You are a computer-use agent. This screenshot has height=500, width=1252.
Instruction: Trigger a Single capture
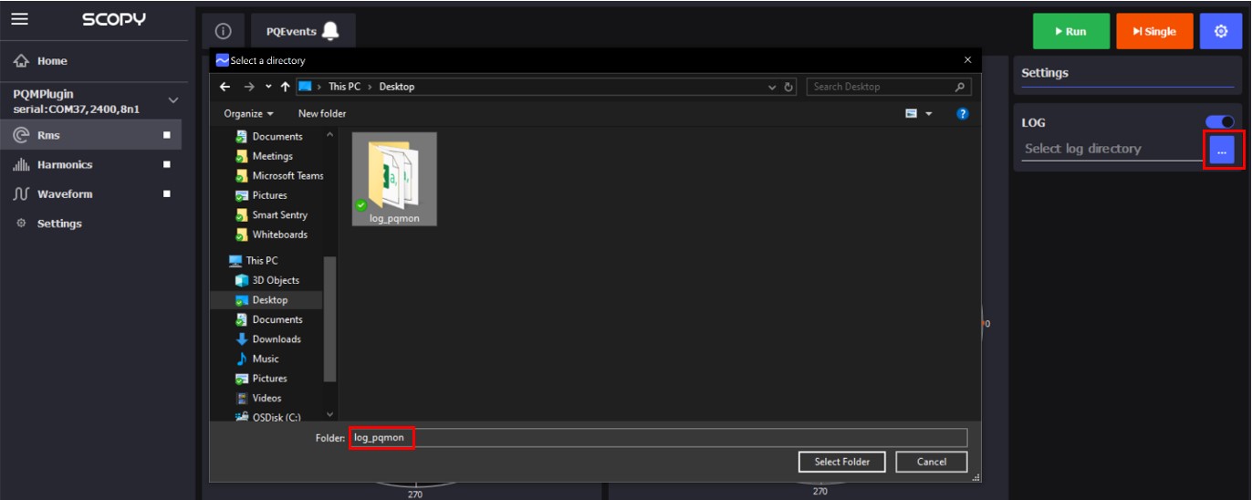pyautogui.click(x=1154, y=31)
